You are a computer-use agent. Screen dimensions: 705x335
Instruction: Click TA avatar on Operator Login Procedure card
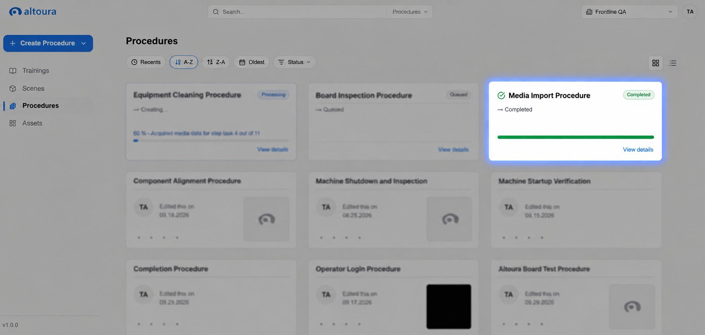coord(326,294)
